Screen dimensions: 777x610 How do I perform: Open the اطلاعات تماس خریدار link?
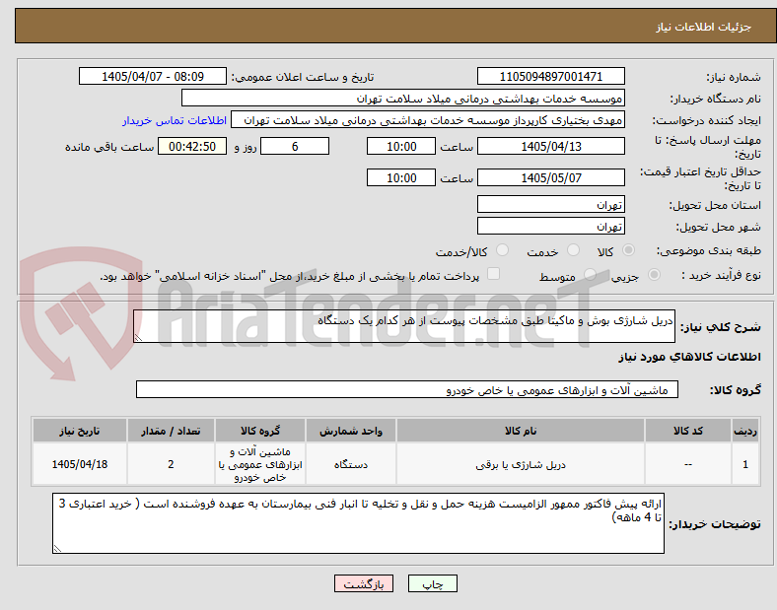(x=175, y=120)
